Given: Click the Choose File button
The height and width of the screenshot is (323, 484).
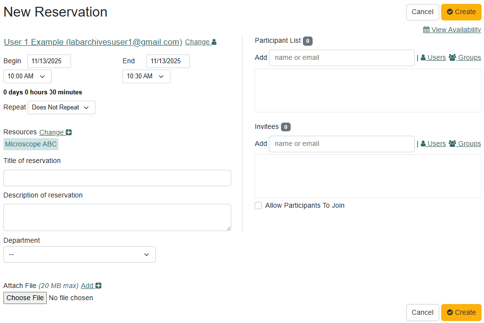Looking at the screenshot, I should tap(25, 298).
